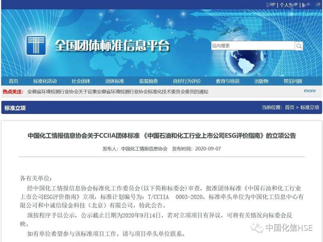
Task: Click the 标准立项 section header title
Action: coord(15,108)
